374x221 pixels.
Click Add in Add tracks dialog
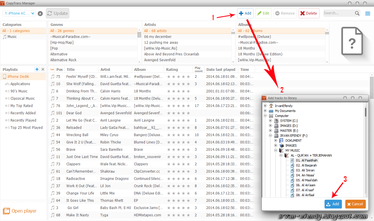tap(333, 204)
